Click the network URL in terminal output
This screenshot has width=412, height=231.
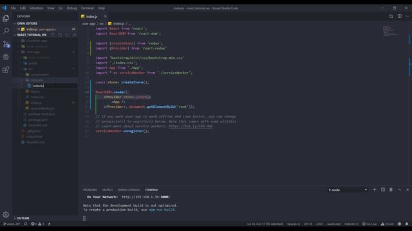[145, 197]
